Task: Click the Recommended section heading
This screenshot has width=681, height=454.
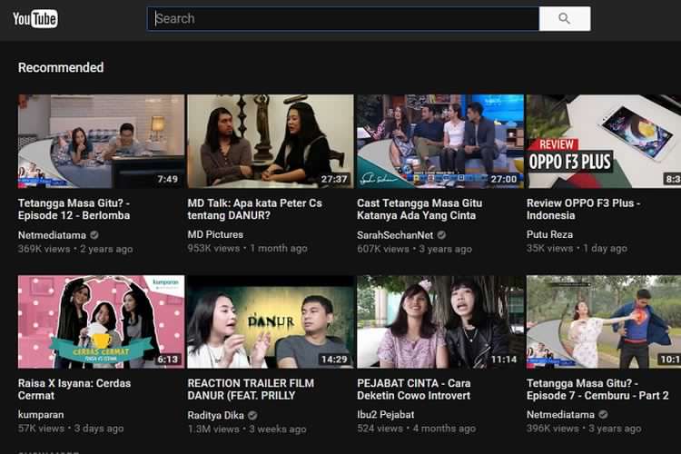Action: (x=61, y=68)
